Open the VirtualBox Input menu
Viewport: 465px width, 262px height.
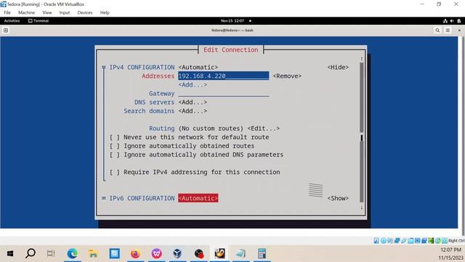click(65, 12)
